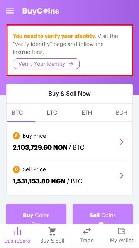Open the hamburger navigation menu
The image size is (139, 248).
[10, 11]
